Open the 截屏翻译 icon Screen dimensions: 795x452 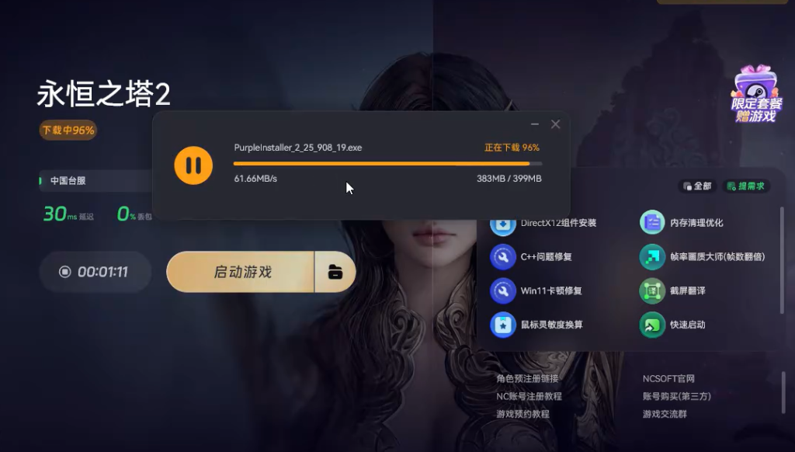tap(652, 290)
